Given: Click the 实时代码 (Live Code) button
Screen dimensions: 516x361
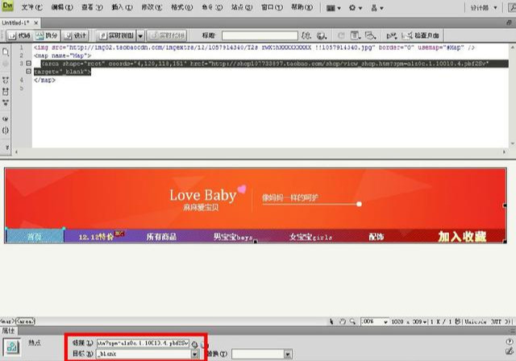Looking at the screenshot, I should tap(167, 35).
